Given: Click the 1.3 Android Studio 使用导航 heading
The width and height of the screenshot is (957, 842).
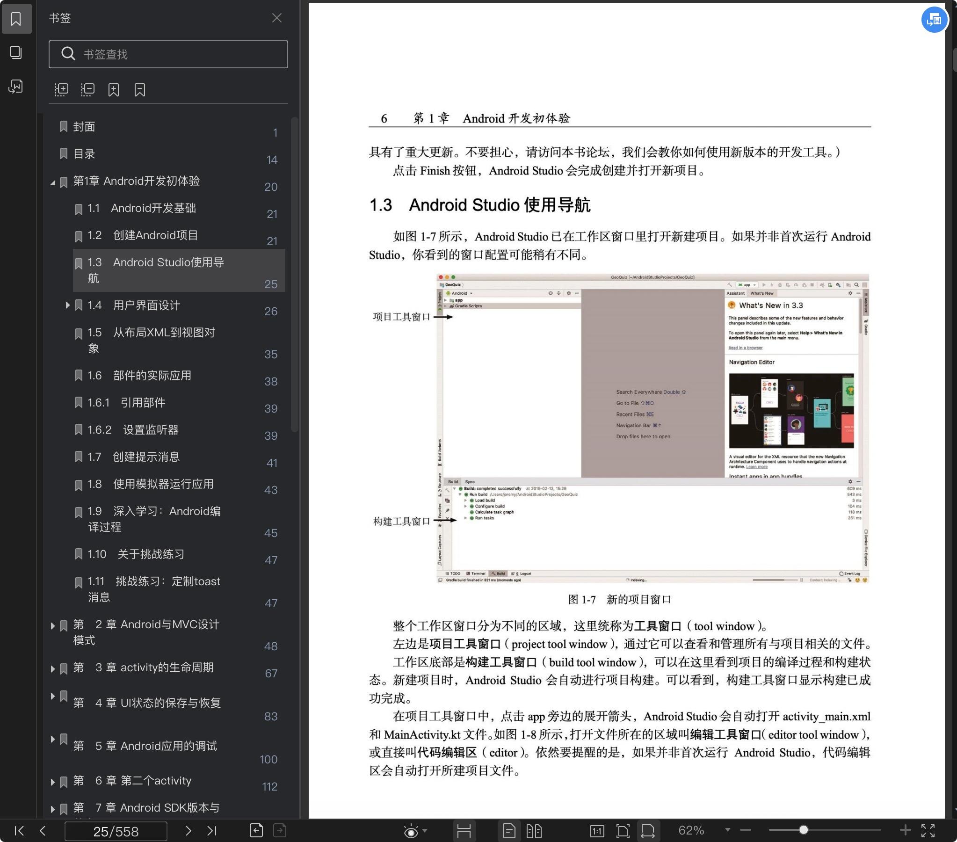Looking at the screenshot, I should point(479,204).
